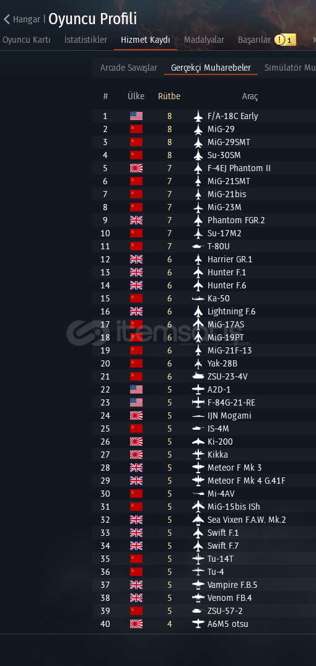Select Simülatör Muharebeleri sub-tab
This screenshot has width=316, height=666.
(290, 68)
